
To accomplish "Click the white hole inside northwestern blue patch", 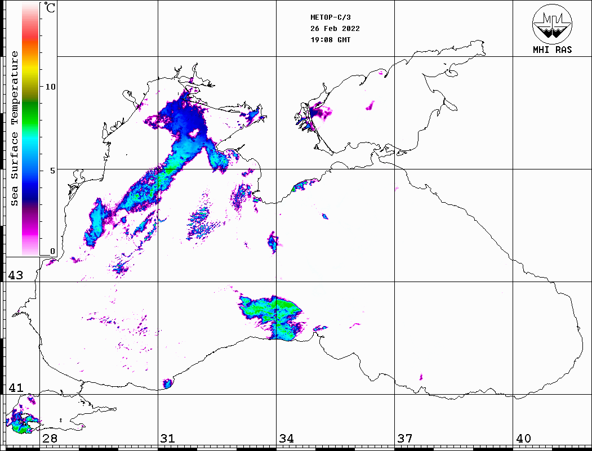I will (194, 133).
